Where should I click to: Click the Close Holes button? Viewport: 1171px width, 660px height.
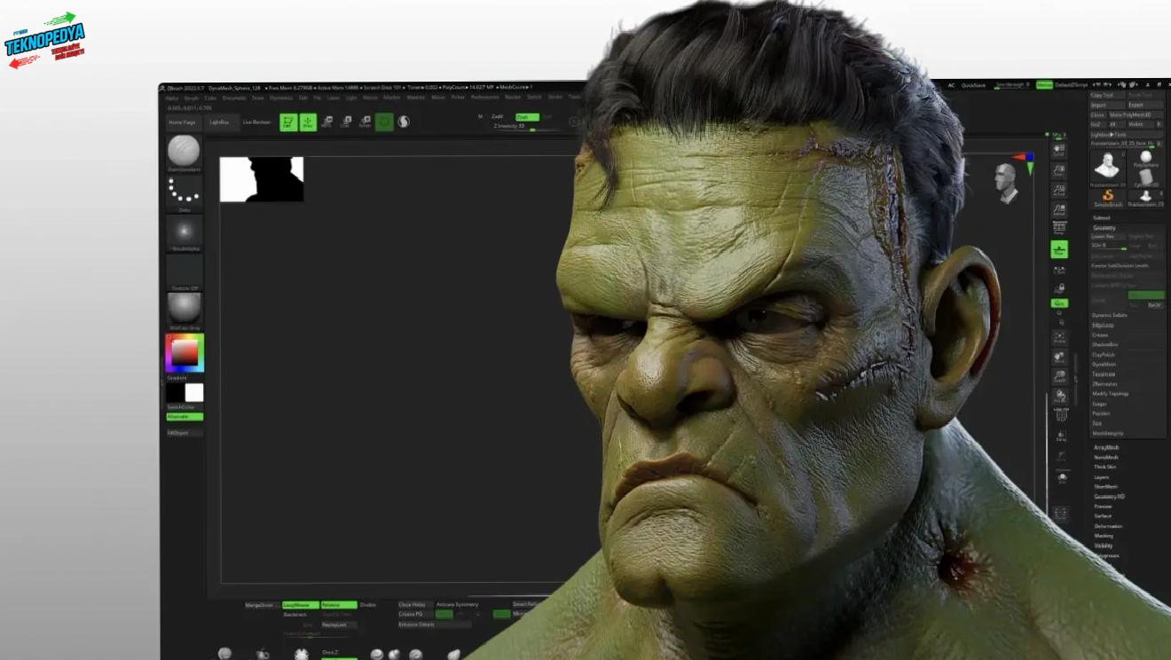tap(413, 605)
